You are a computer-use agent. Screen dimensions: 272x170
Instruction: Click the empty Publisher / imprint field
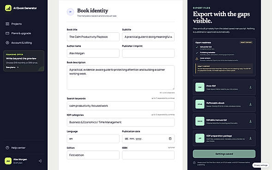click(x=148, y=53)
